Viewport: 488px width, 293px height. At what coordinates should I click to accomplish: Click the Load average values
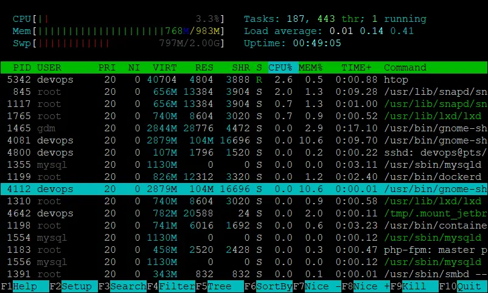[x=372, y=31]
